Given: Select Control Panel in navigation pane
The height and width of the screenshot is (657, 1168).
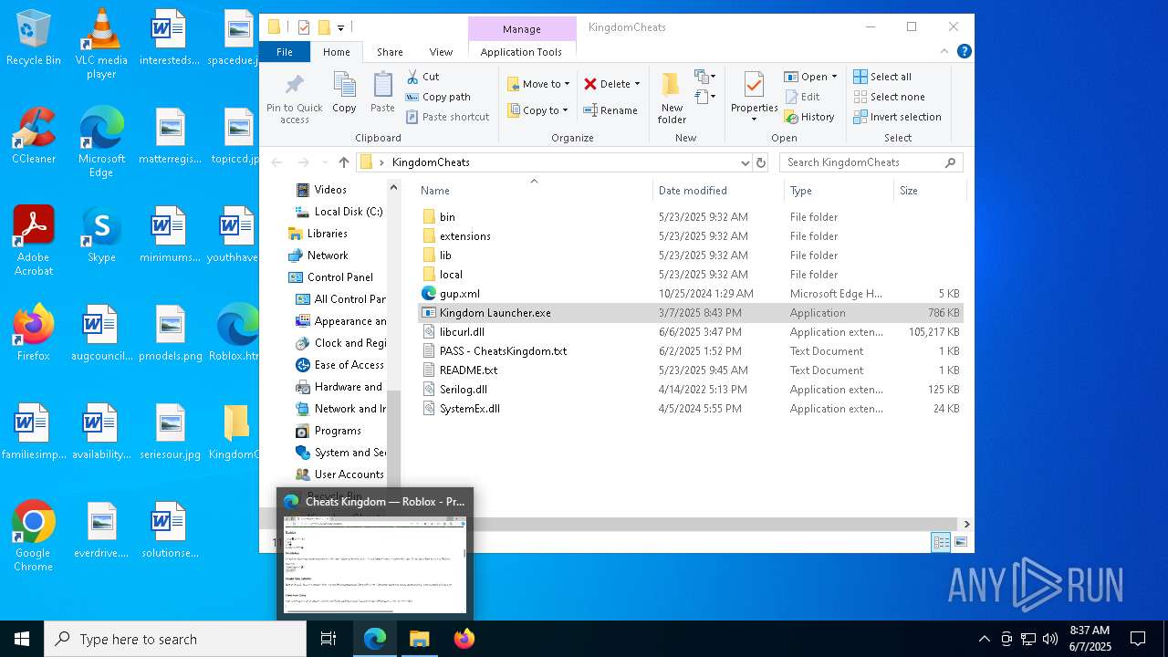Looking at the screenshot, I should [330, 277].
